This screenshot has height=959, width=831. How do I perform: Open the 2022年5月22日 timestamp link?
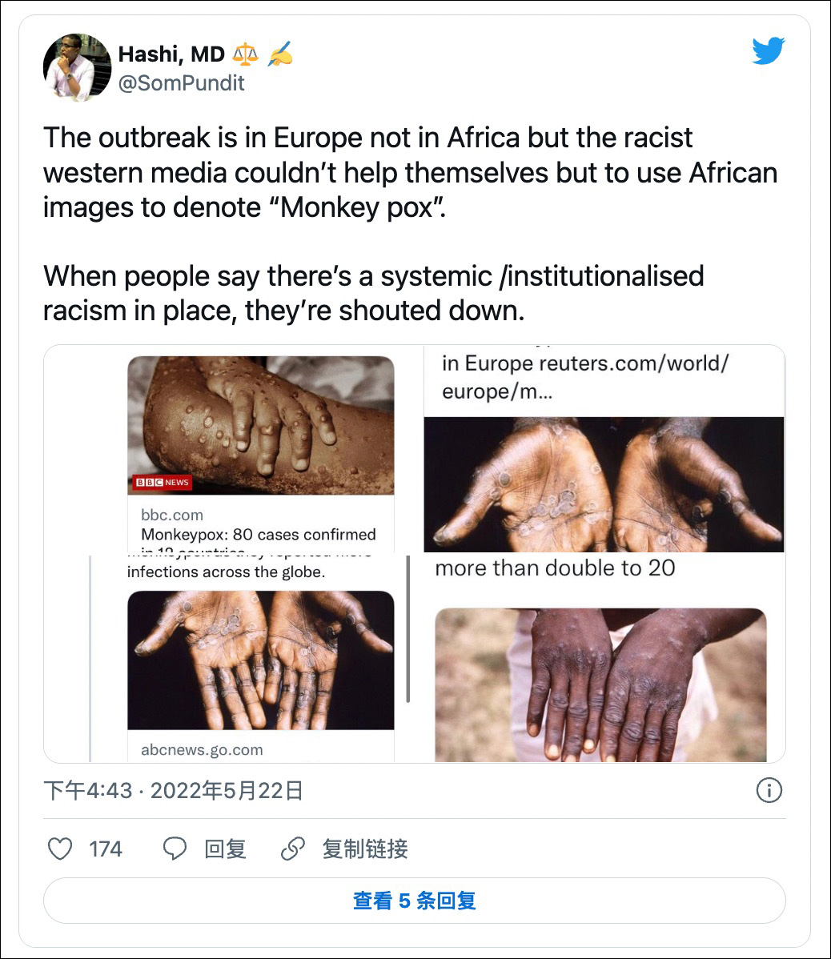click(227, 791)
